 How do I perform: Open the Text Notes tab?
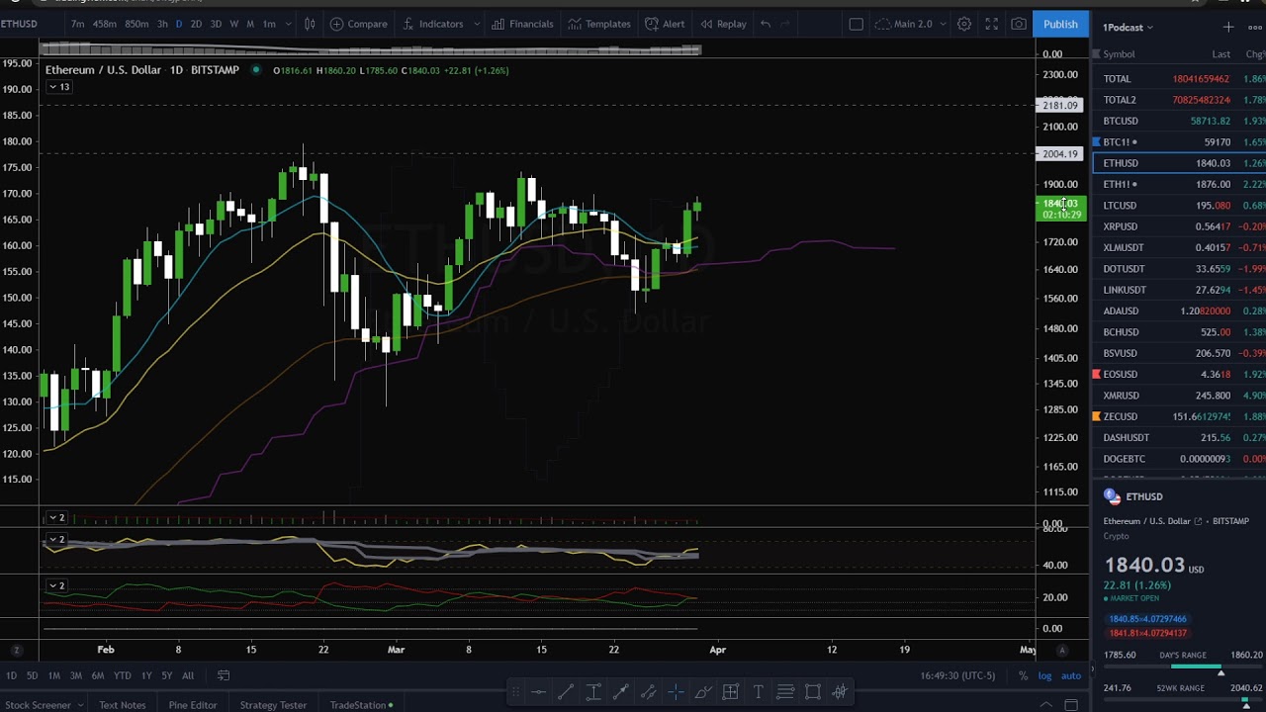122,705
